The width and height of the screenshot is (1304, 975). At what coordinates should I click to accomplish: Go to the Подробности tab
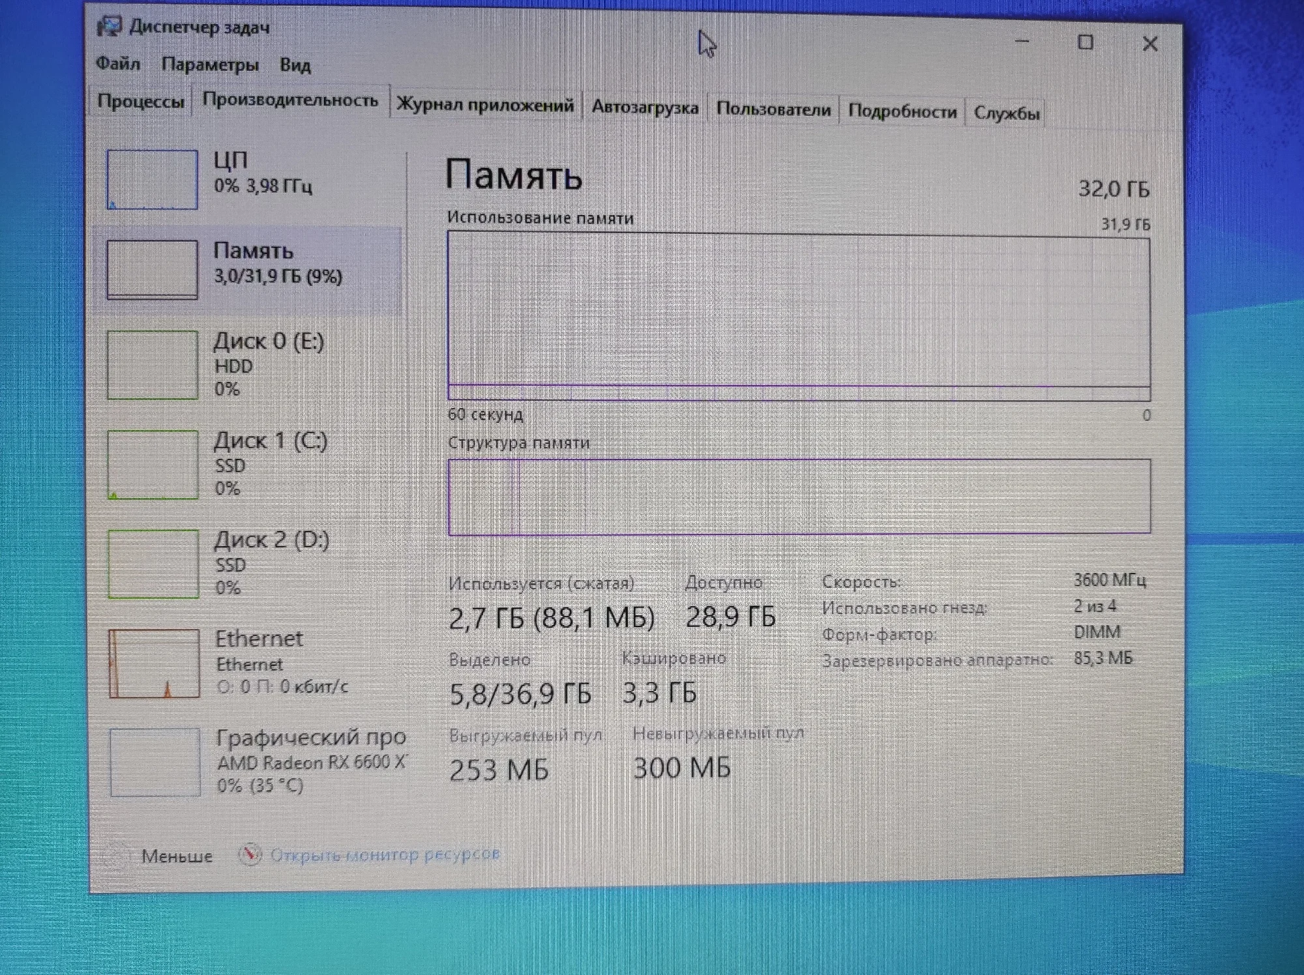[902, 111]
